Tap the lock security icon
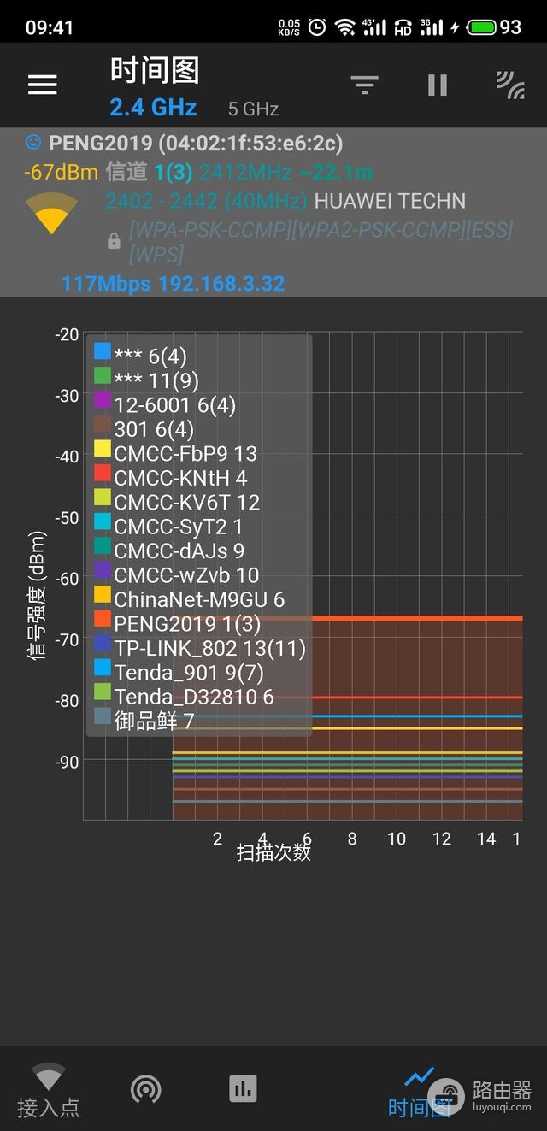The width and height of the screenshot is (547, 1131). [x=114, y=243]
